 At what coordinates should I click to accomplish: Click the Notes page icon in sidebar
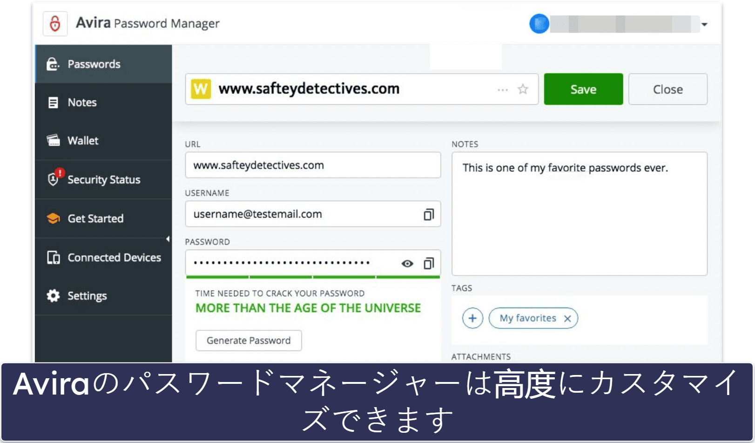(54, 102)
